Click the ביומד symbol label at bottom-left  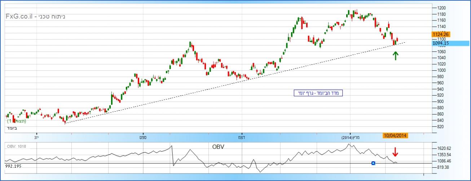[13, 128]
